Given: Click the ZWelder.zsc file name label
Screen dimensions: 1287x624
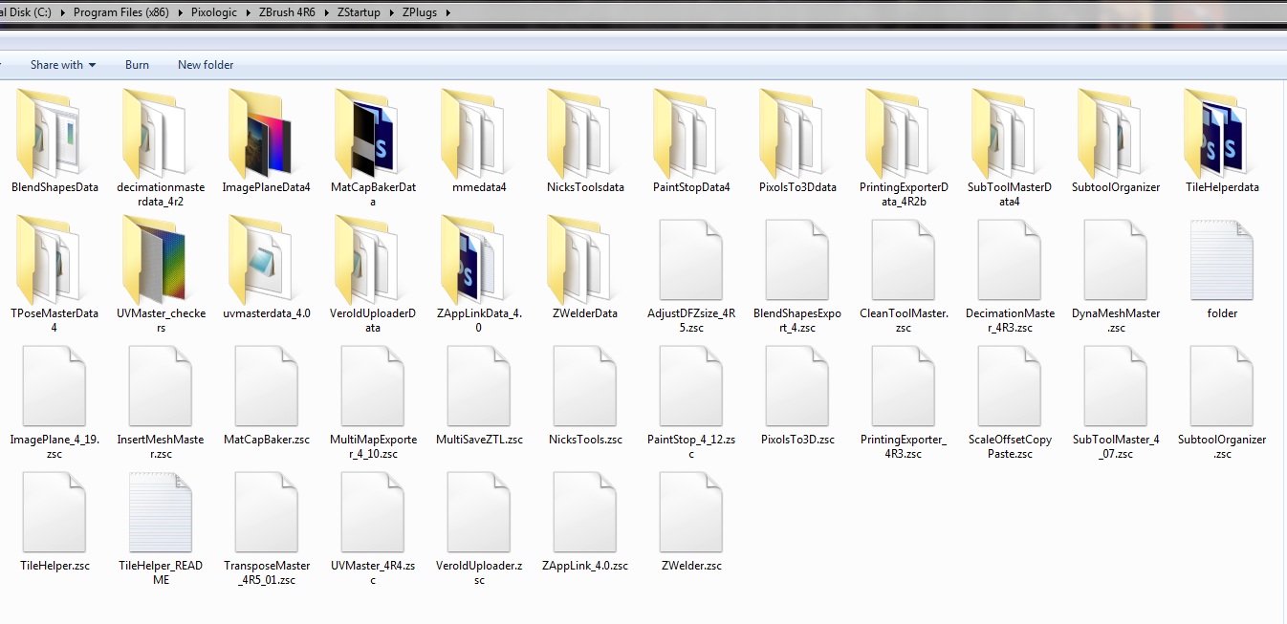Looking at the screenshot, I should tap(691, 566).
